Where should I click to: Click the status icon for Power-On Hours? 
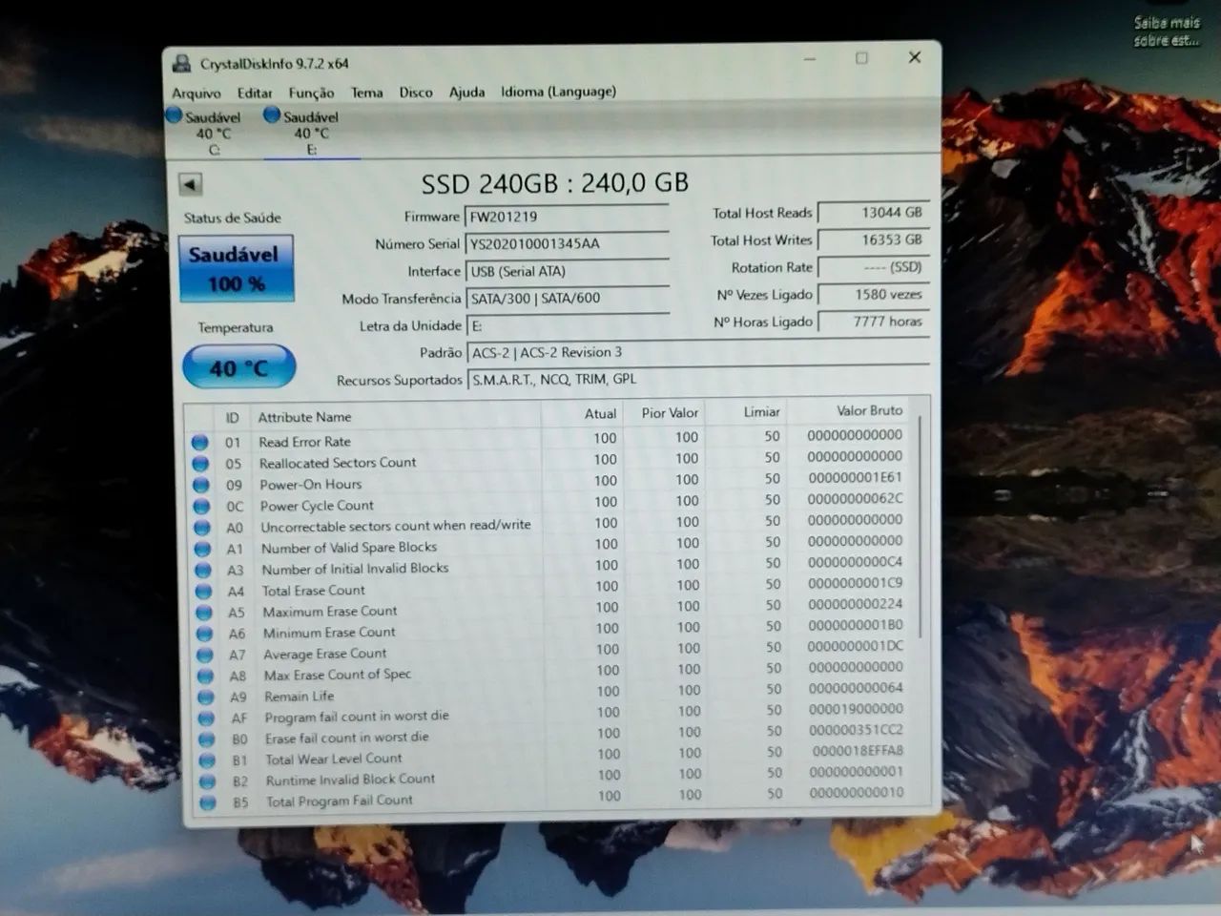(200, 485)
